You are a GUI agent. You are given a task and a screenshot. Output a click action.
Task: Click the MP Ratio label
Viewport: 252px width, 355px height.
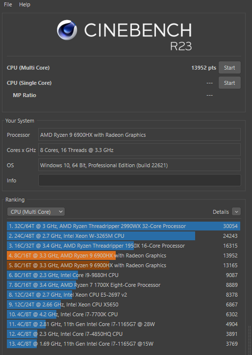click(25, 95)
